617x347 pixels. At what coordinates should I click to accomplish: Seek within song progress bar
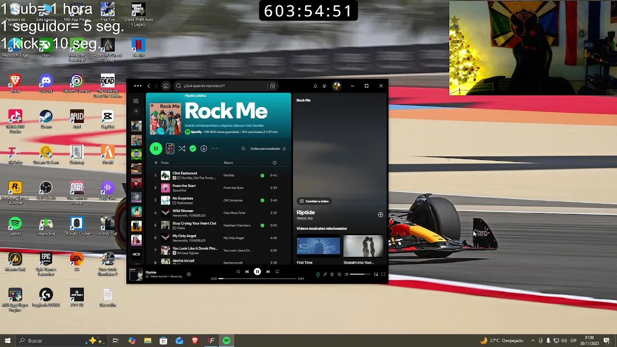tap(257, 279)
